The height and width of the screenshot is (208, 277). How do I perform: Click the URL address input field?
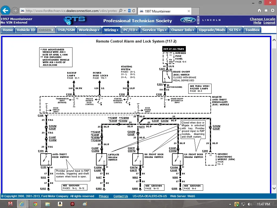[x=71, y=11]
